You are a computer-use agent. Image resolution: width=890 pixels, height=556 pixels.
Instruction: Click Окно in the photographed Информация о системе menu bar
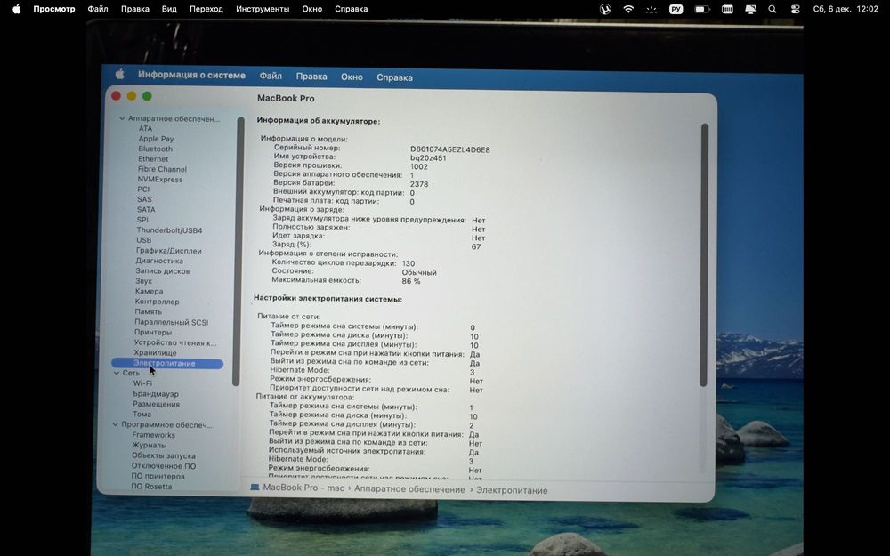point(352,77)
